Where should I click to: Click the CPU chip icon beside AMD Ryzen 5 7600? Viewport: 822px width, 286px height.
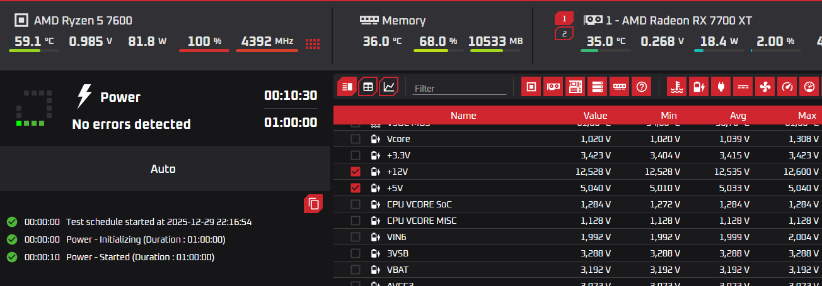pyautogui.click(x=21, y=20)
